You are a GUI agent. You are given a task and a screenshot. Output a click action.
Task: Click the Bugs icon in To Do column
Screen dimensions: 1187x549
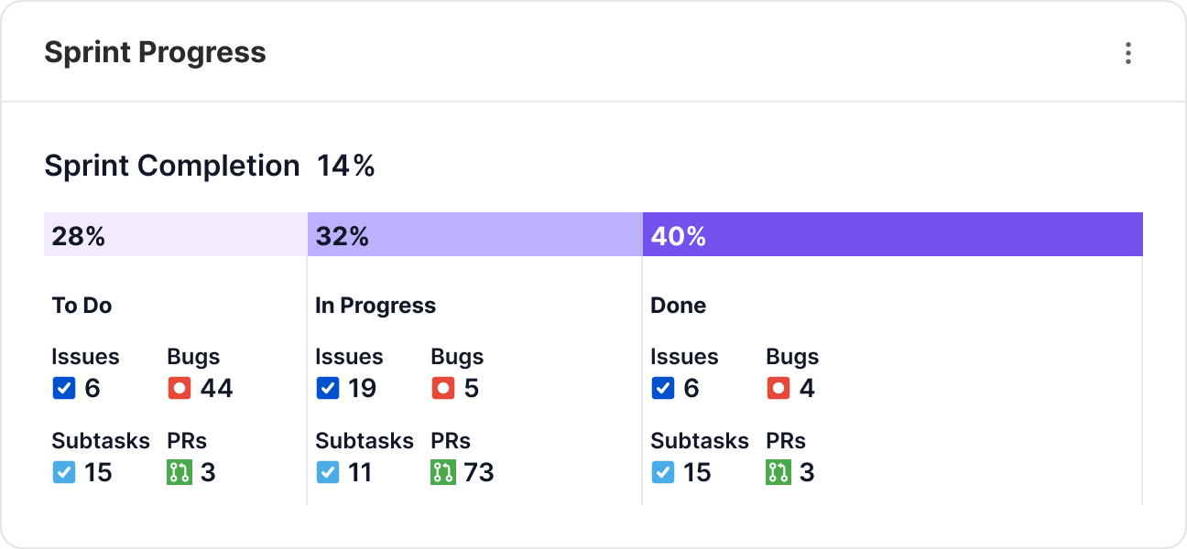click(x=180, y=388)
